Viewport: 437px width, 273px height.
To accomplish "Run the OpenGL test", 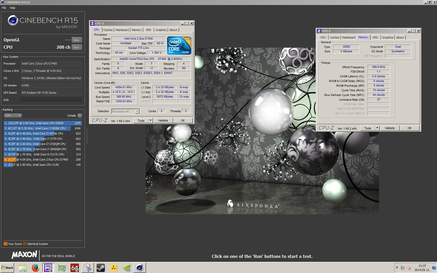I will point(77,40).
